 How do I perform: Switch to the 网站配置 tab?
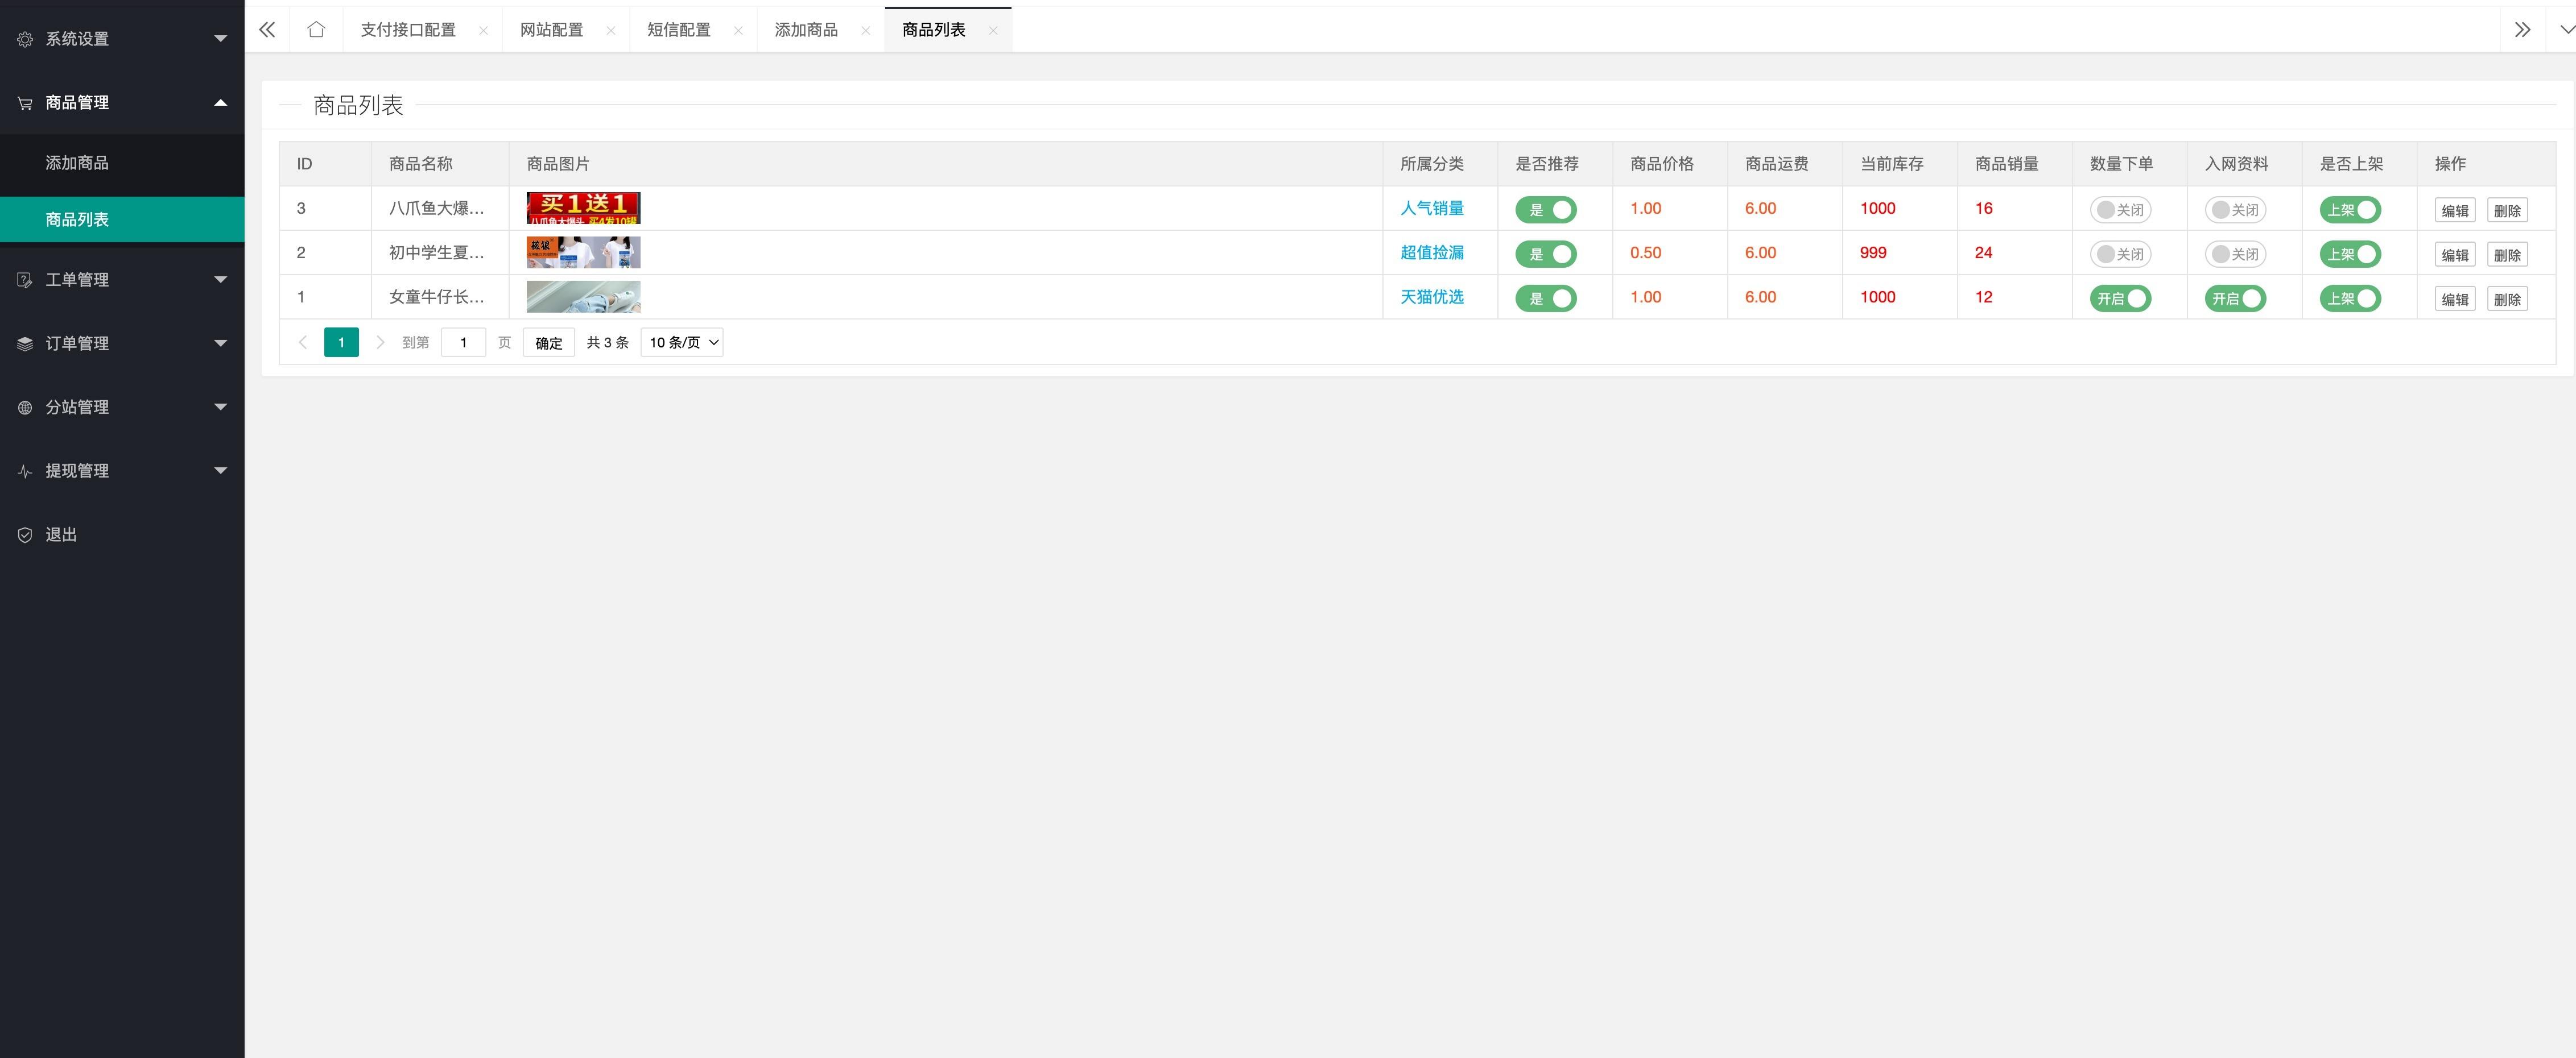pyautogui.click(x=551, y=30)
